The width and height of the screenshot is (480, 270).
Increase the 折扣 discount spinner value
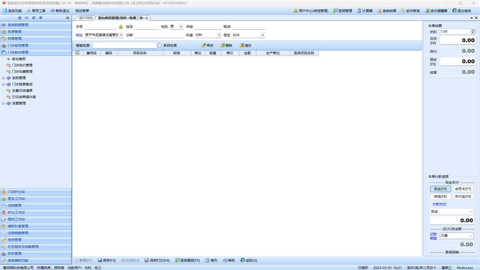coord(472,30)
